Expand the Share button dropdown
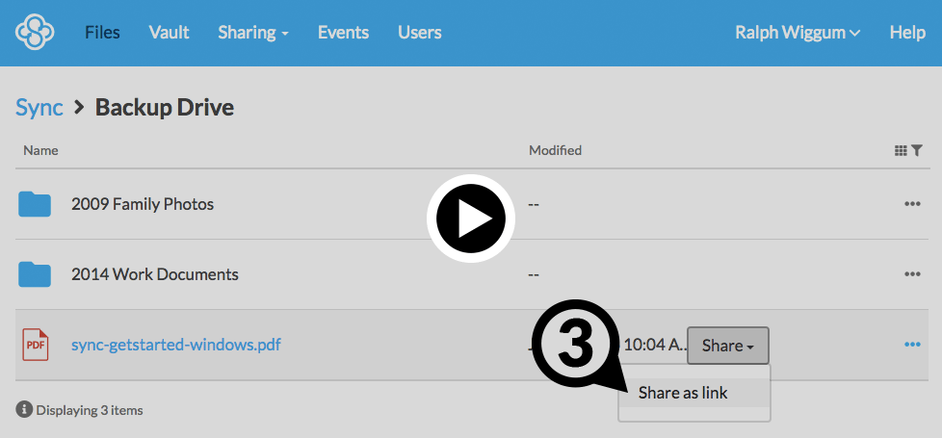This screenshot has width=942, height=438. point(727,346)
